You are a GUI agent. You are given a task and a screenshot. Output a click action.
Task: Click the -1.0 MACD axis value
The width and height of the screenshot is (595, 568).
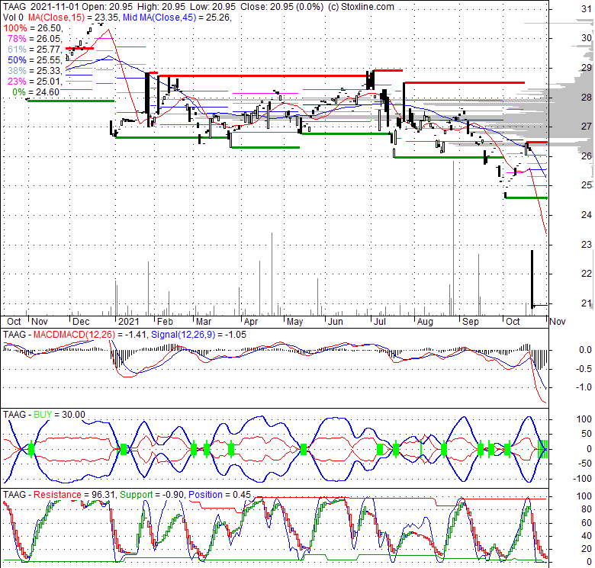(585, 387)
